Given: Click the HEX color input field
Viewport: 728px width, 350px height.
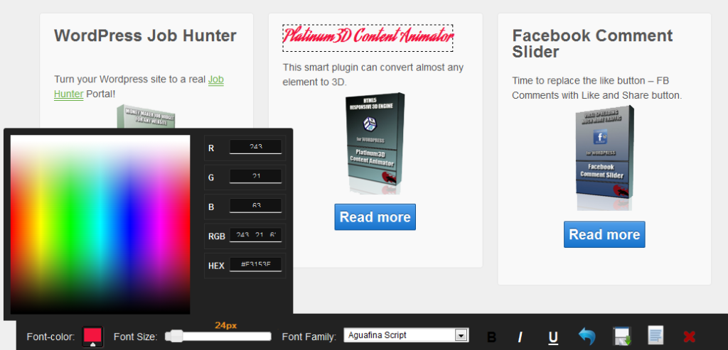Looking at the screenshot, I should coord(255,265).
